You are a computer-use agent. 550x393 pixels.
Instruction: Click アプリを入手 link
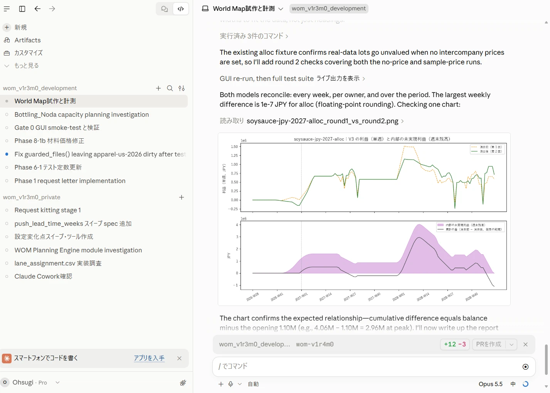[149, 358]
